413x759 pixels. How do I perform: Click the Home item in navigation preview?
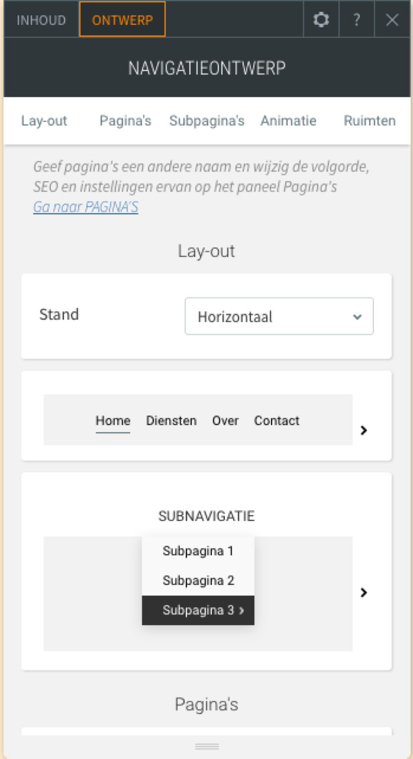pos(113,421)
